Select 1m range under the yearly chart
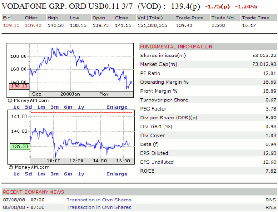Screen dimensions: 278x212 [x=41, y=107]
